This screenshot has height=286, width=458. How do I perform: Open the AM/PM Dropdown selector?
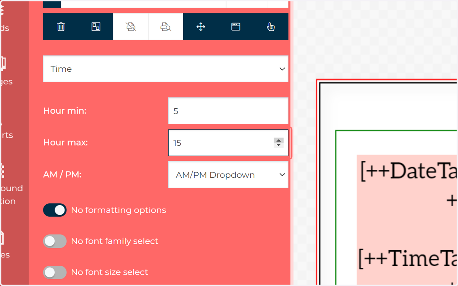pos(228,175)
